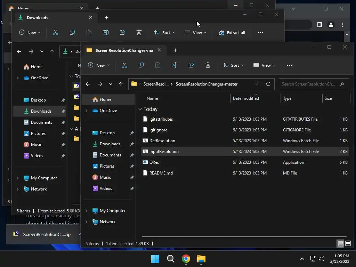The height and width of the screenshot is (267, 356).
Task: Collapse the Today group in file list
Action: (140, 109)
